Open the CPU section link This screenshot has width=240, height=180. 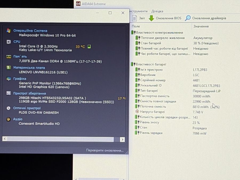click(17, 42)
